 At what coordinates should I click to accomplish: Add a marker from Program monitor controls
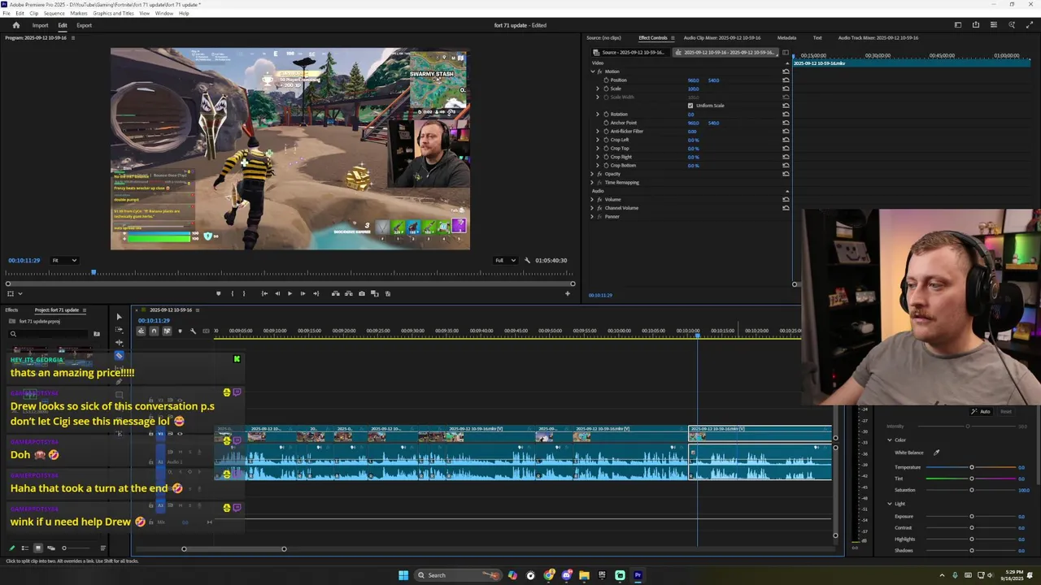pos(218,293)
